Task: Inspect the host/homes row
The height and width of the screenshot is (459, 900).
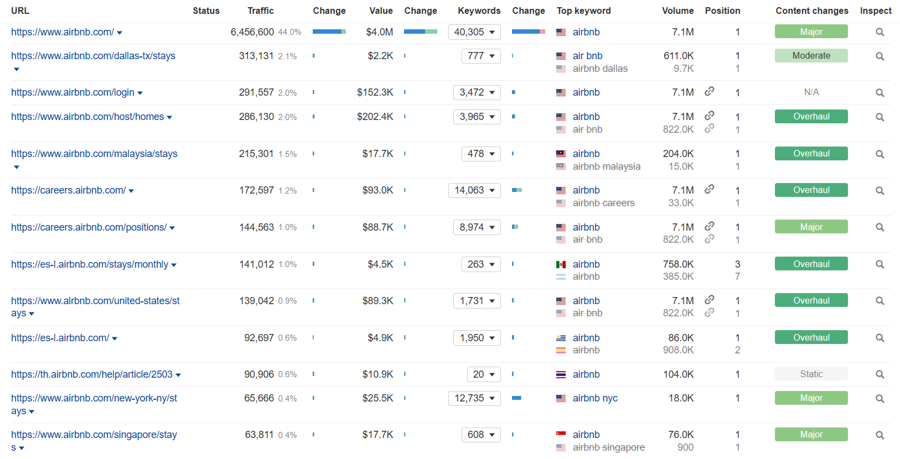Action: 880,117
